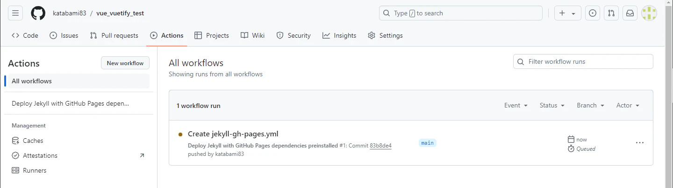Click the 1 workflow run text

pyautogui.click(x=199, y=106)
